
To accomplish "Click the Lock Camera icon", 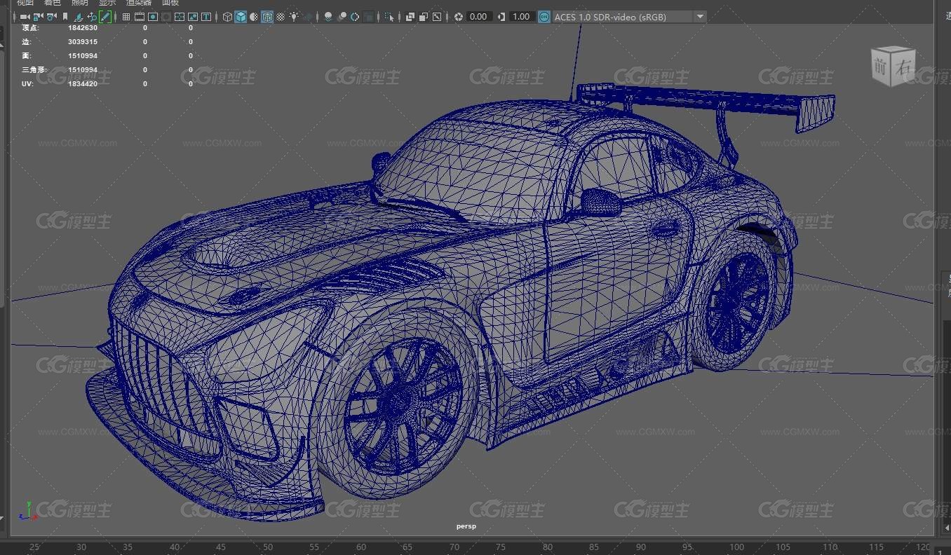I will click(x=38, y=17).
